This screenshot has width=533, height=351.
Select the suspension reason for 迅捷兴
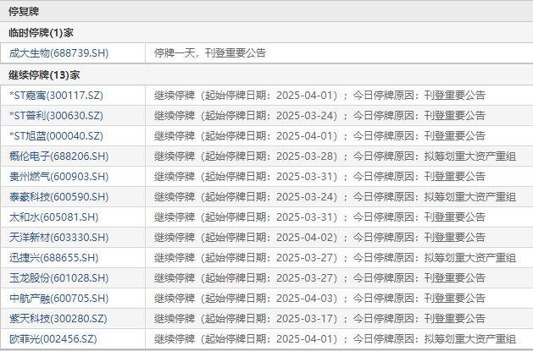[x=335, y=258]
